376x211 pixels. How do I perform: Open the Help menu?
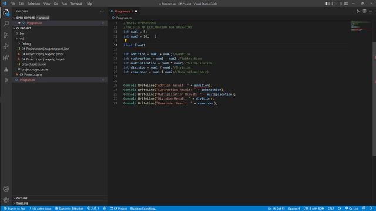(x=89, y=4)
